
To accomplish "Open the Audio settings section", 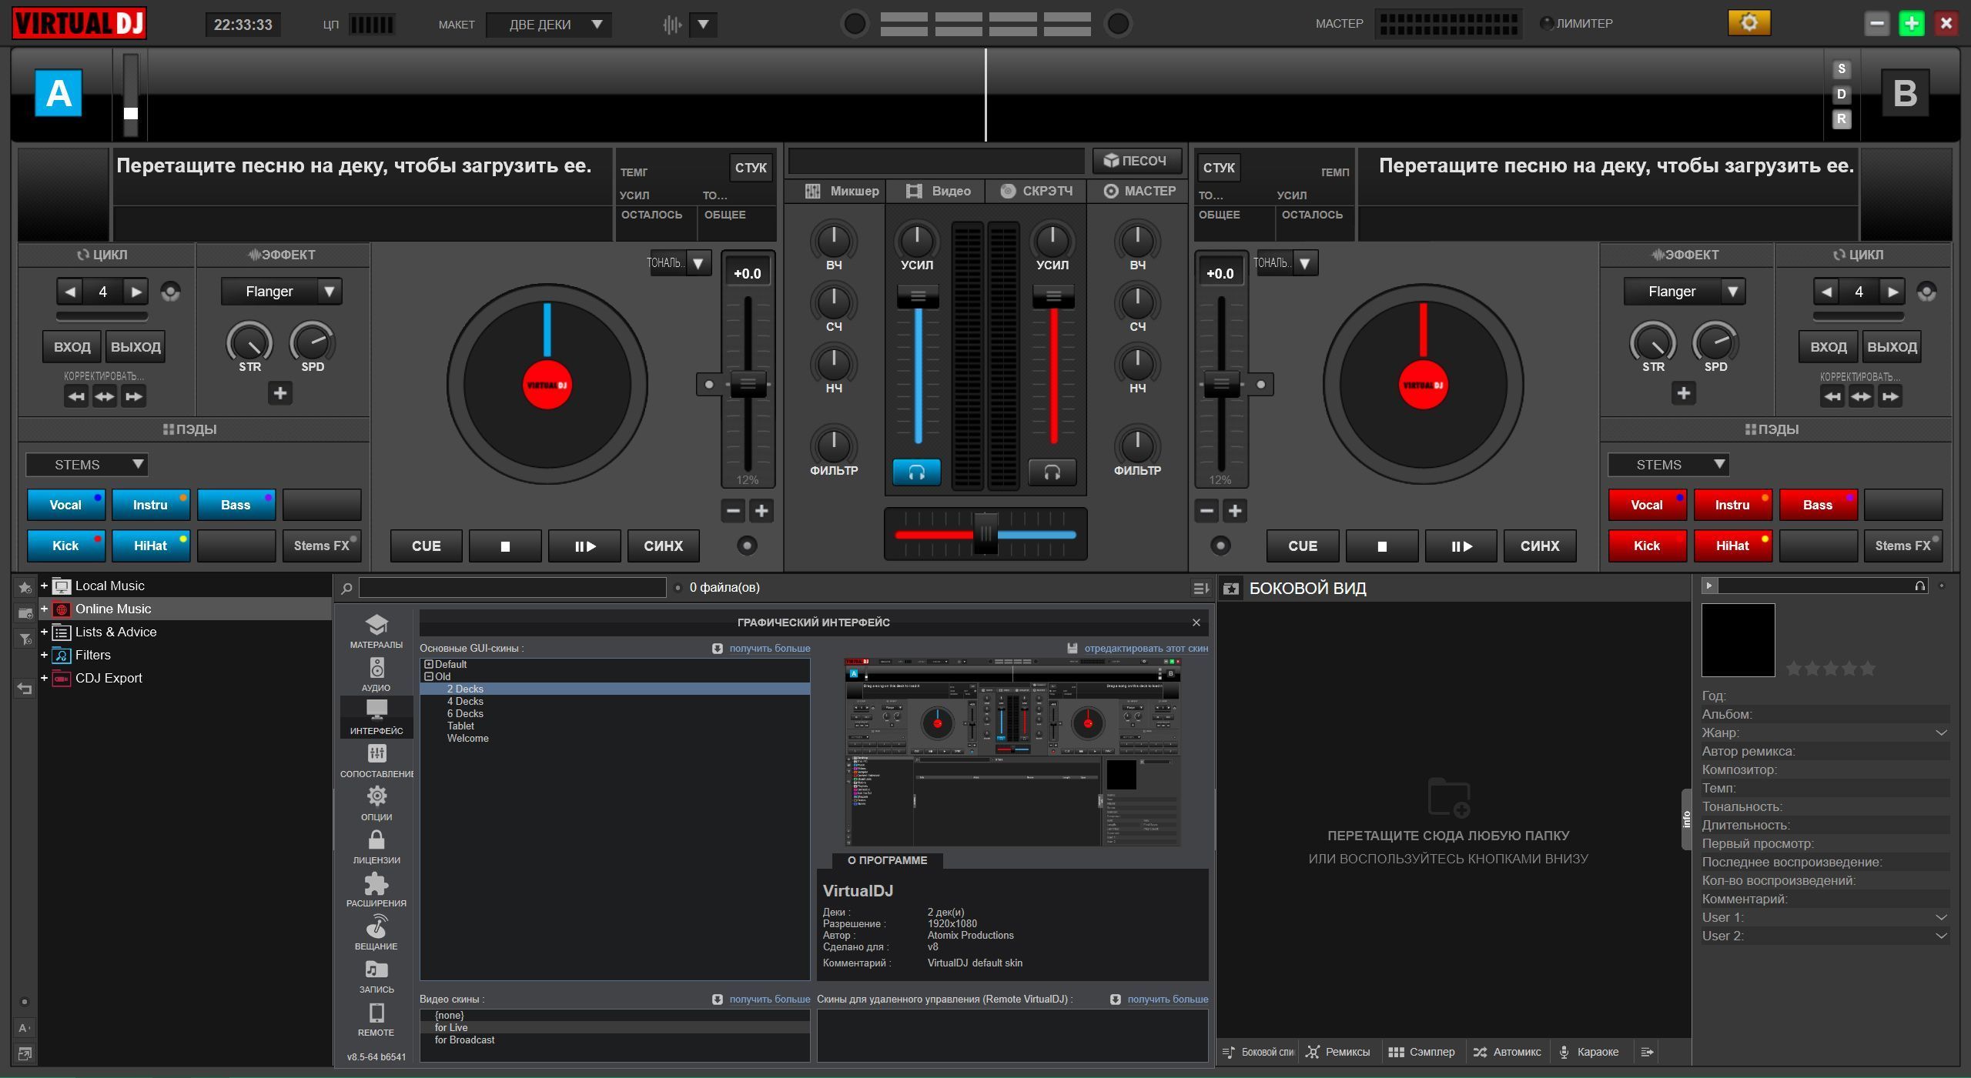I will (376, 674).
